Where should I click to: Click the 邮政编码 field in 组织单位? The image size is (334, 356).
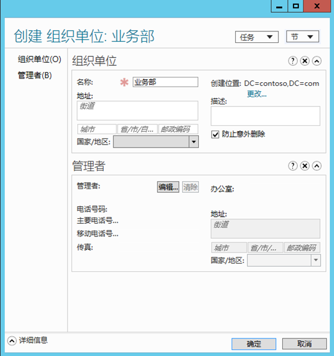(x=178, y=129)
